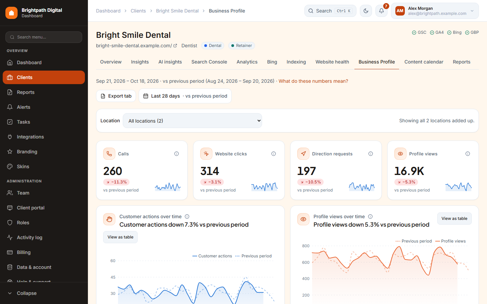This screenshot has height=304, width=487.
Task: Open Bright Smile Dental breadcrumb
Action: tap(177, 11)
